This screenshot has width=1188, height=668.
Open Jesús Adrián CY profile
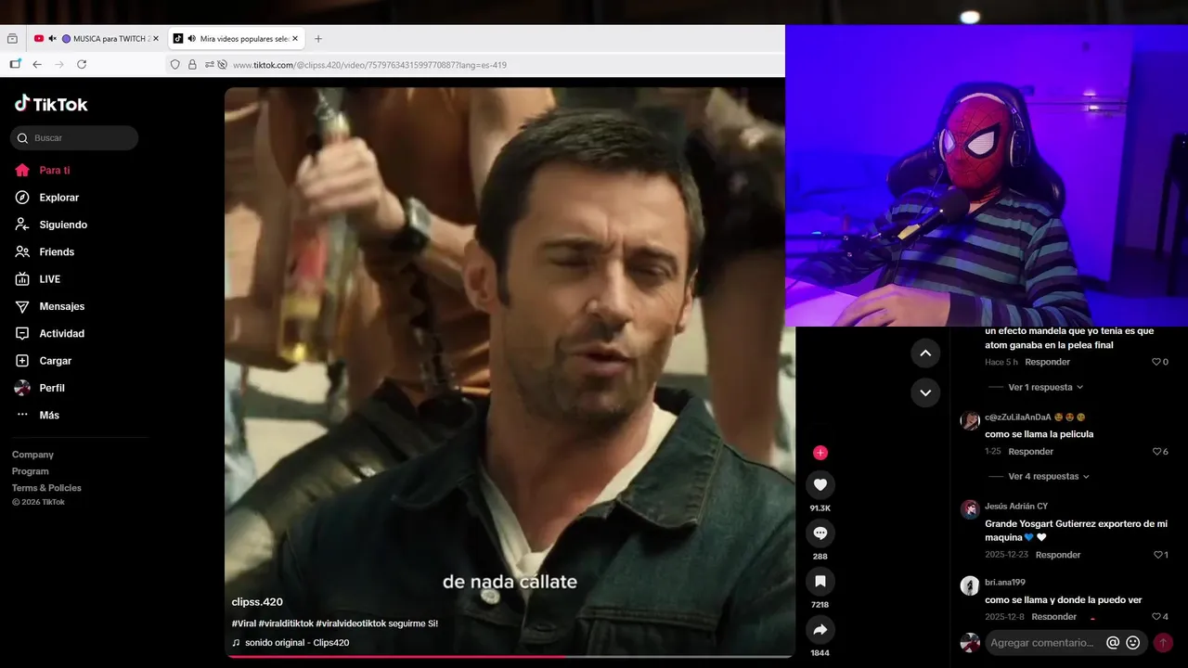tap(1016, 507)
